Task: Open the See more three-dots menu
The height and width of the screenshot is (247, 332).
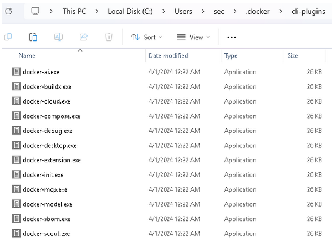Action: tap(232, 37)
